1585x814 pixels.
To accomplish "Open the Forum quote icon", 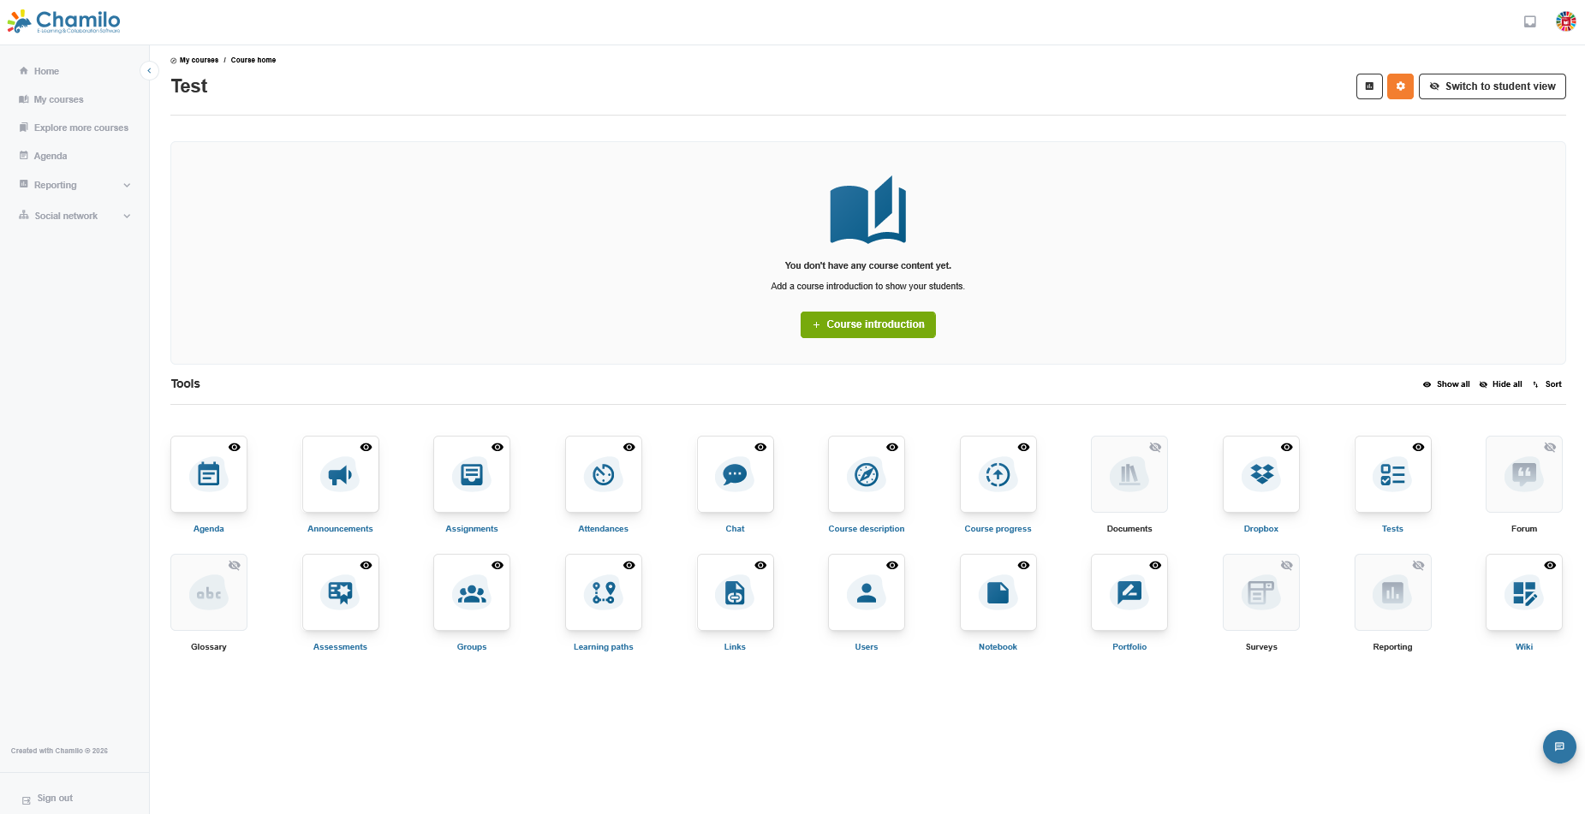I will 1524,474.
